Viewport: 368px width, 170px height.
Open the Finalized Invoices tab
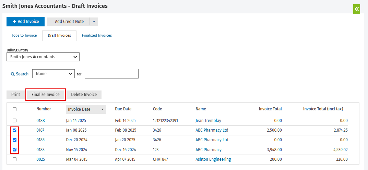[97, 35]
